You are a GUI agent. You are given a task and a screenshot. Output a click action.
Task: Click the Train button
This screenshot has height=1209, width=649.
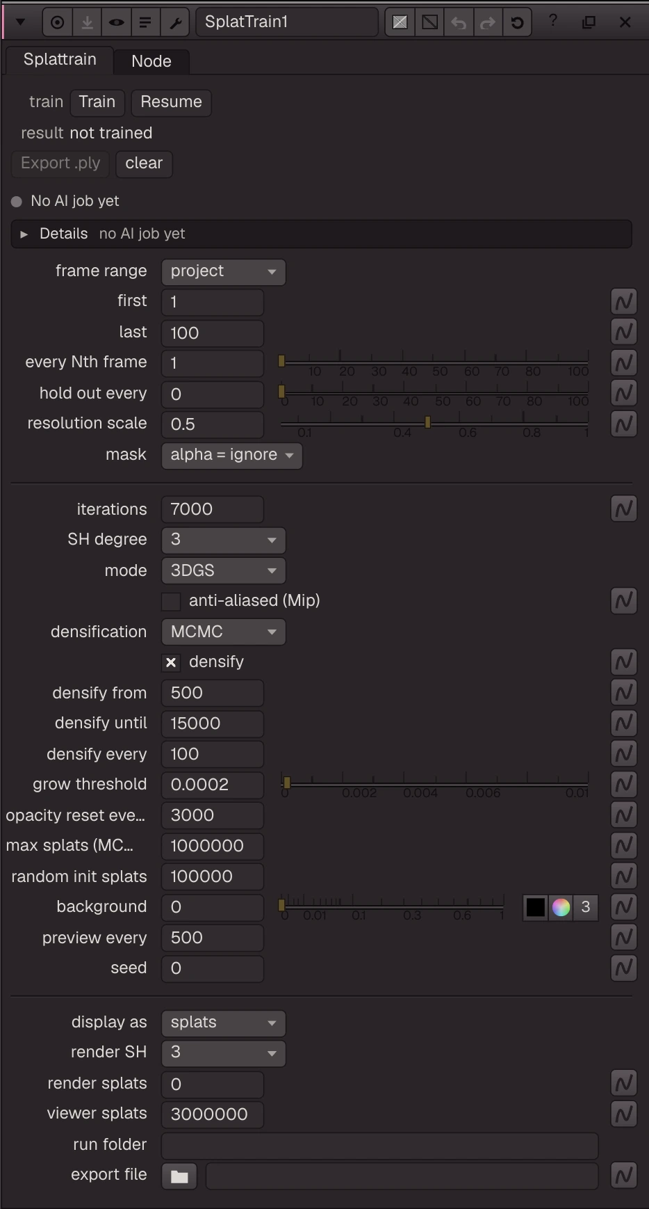click(97, 102)
